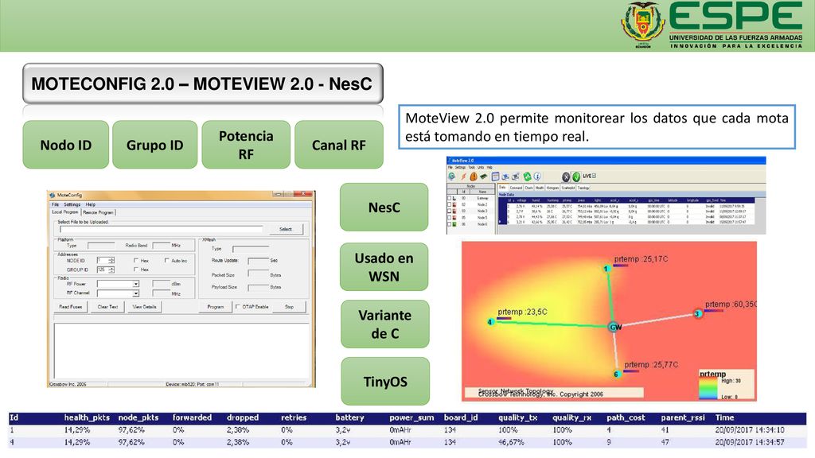Click the Select file button in MoteConfig

tap(286, 229)
